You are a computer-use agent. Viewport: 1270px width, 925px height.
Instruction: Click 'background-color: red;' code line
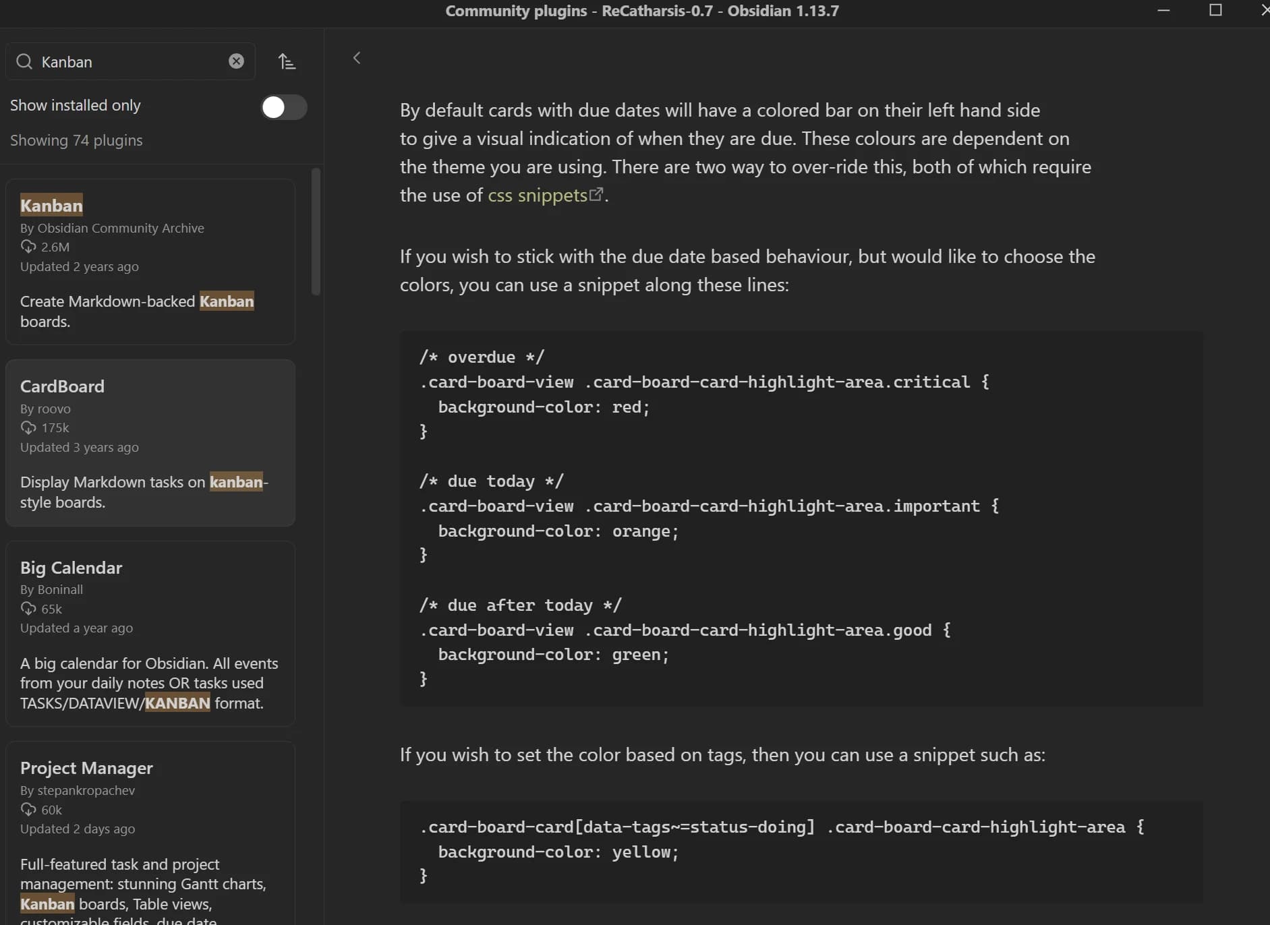coord(544,407)
